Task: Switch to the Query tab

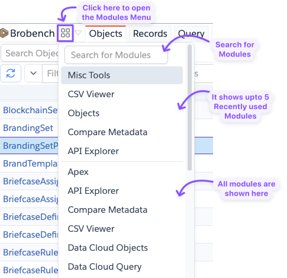Action: 191,34
